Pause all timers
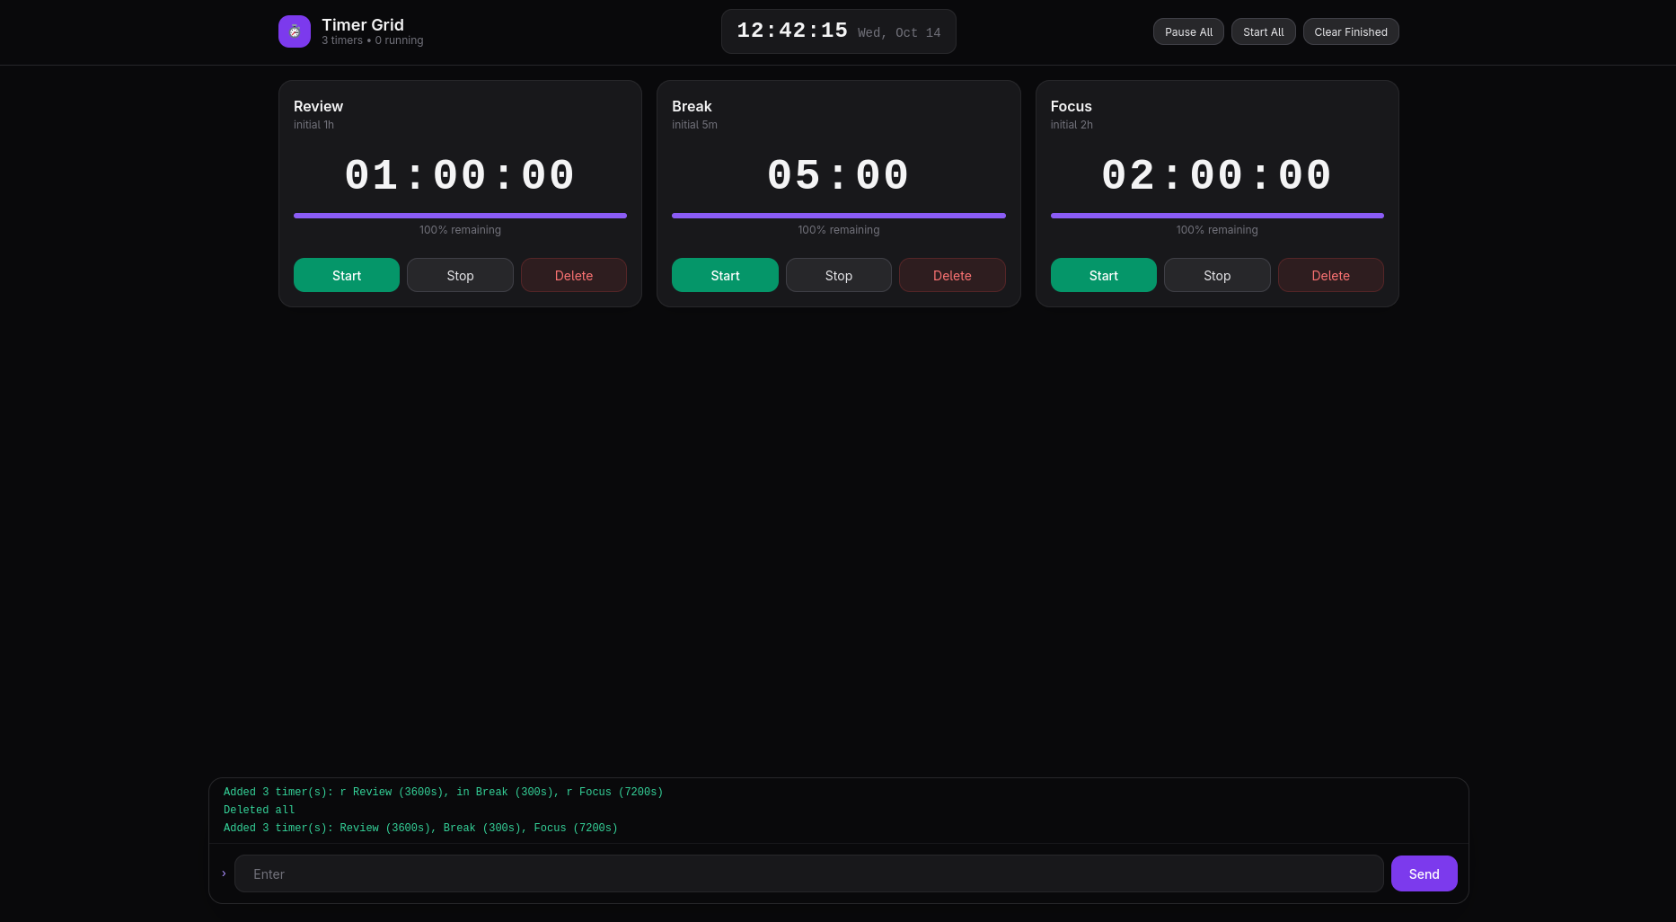 pyautogui.click(x=1188, y=31)
